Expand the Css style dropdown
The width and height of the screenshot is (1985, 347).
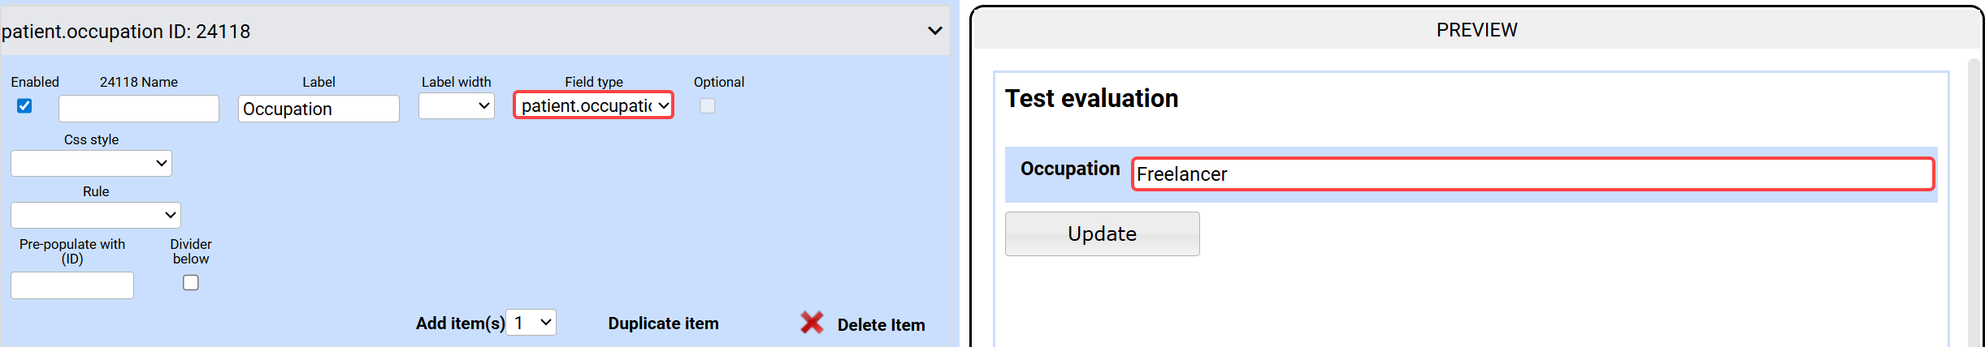(91, 164)
